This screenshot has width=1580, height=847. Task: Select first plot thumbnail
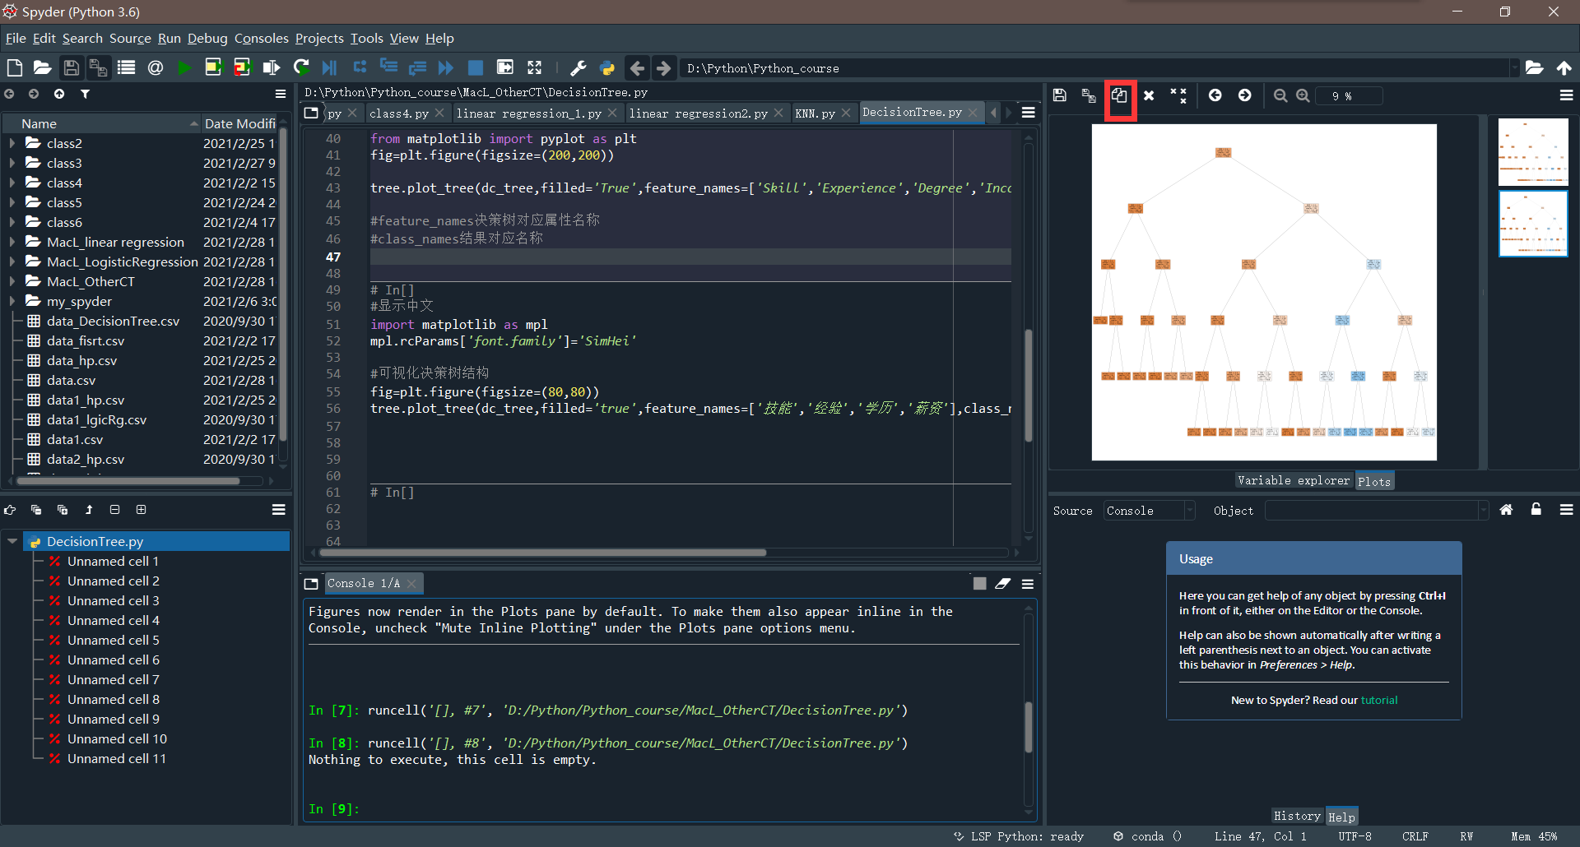tap(1533, 152)
